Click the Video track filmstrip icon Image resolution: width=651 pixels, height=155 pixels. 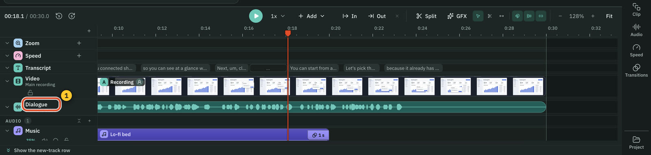click(x=18, y=81)
